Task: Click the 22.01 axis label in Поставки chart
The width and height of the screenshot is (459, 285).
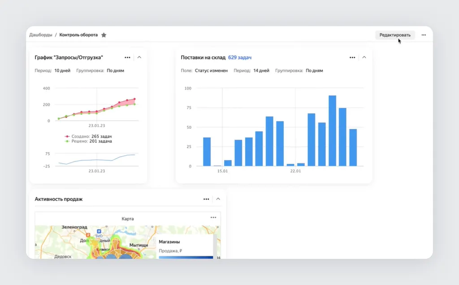Action: click(295, 171)
